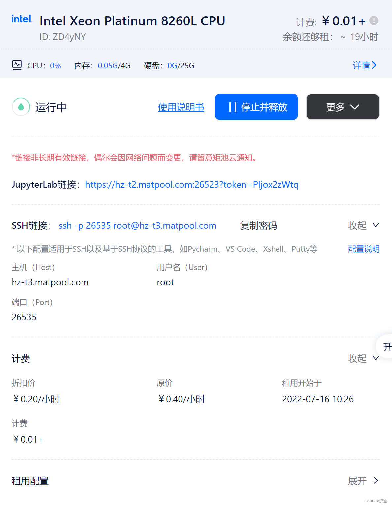
Task: Click host value hz-t3.matpool.com
Action: coord(50,282)
